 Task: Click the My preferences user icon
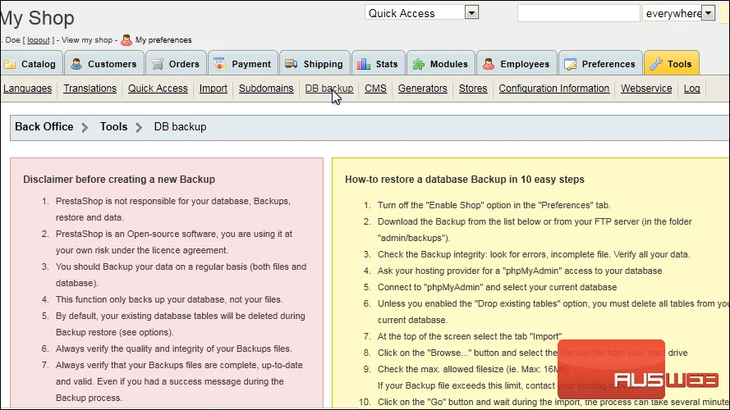click(x=126, y=40)
